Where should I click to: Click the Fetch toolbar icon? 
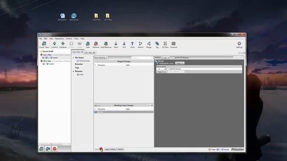116,45
